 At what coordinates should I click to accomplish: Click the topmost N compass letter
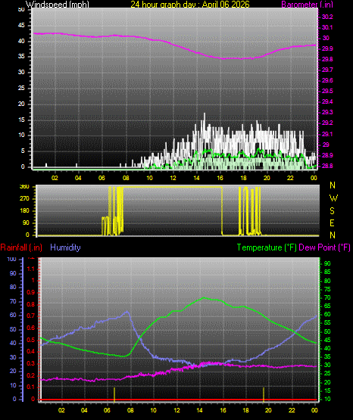click(333, 185)
